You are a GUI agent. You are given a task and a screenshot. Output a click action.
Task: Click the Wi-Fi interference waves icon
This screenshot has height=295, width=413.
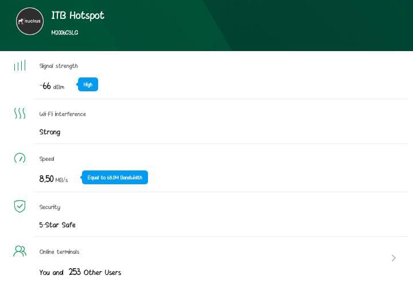click(20, 113)
